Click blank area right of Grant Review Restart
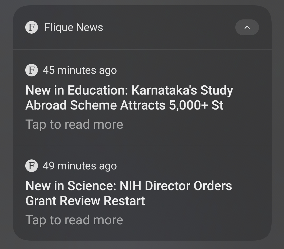 tap(205, 201)
